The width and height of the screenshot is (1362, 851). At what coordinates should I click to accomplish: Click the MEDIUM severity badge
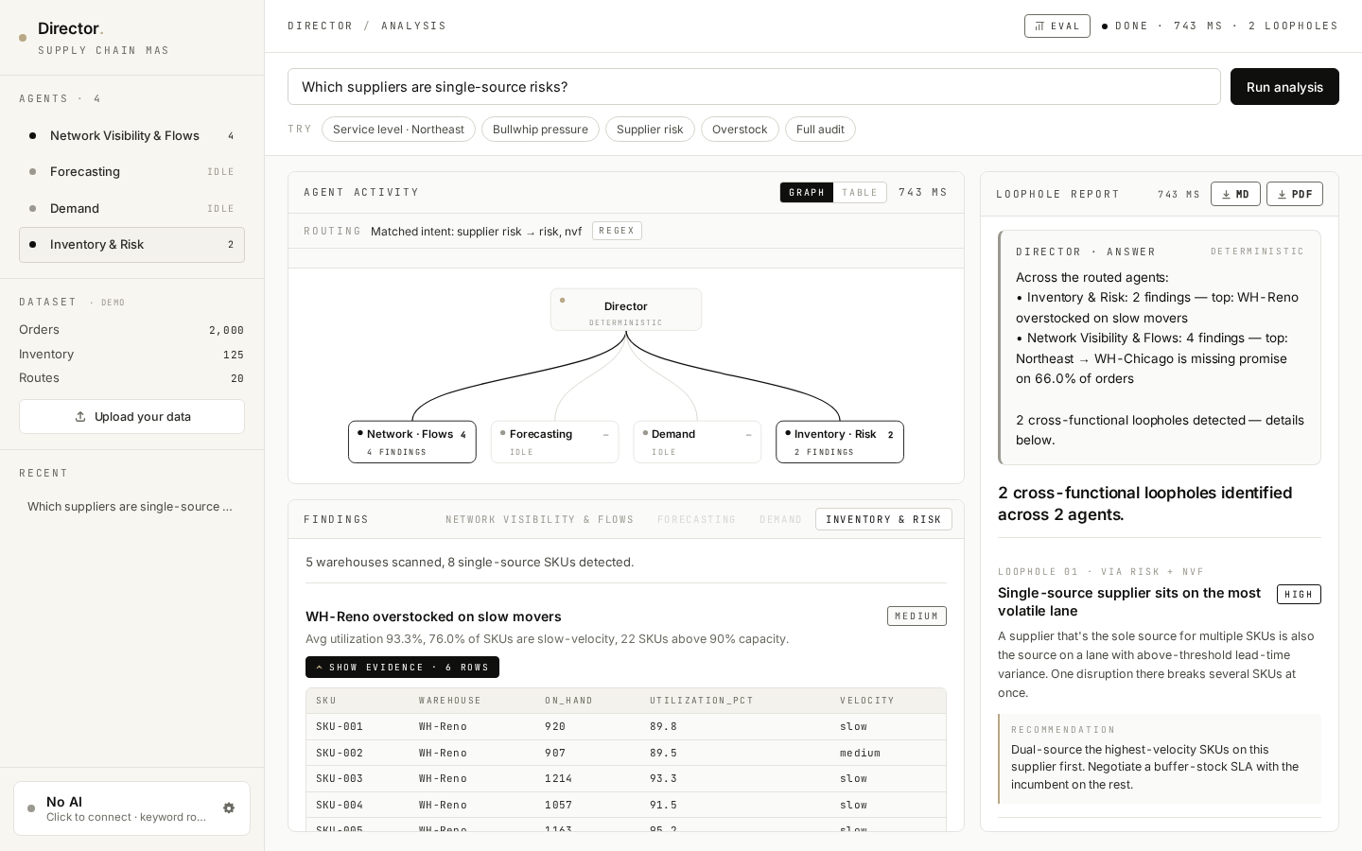[917, 617]
